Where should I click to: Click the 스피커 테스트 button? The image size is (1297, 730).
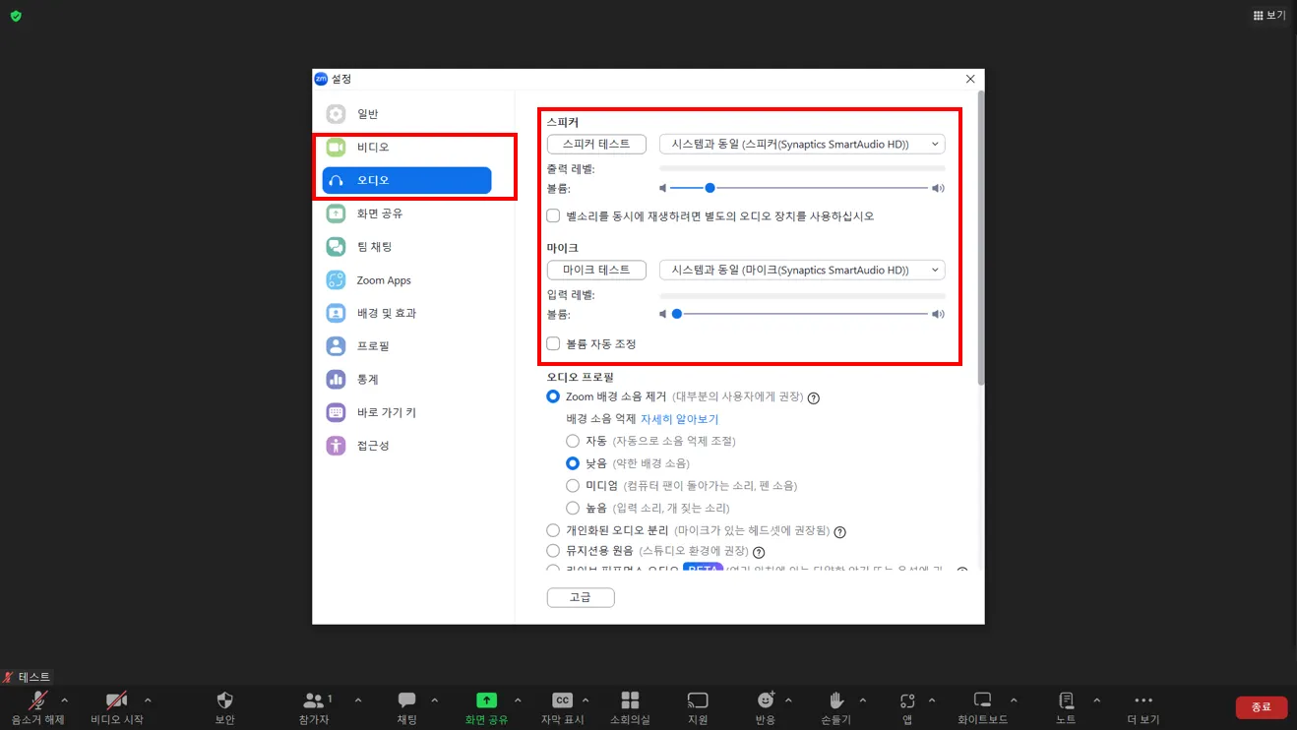[x=596, y=144]
